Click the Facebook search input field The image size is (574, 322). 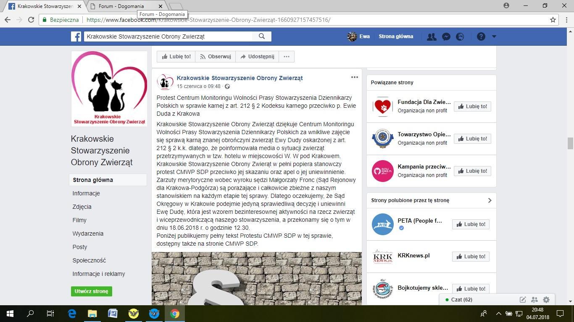(x=168, y=36)
